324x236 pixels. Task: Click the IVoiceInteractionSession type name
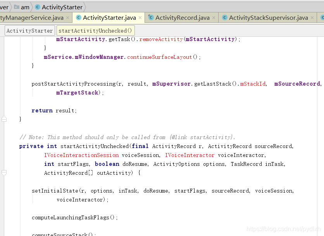click(x=81, y=155)
